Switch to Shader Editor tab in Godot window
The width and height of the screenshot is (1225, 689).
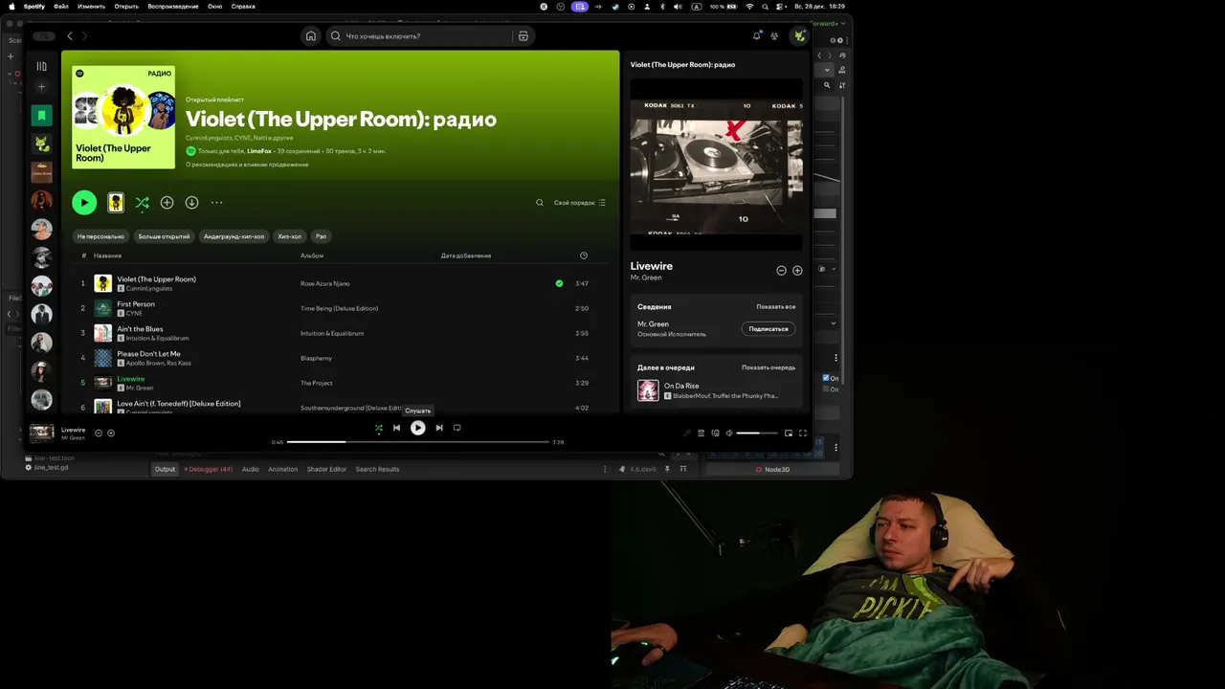point(326,469)
